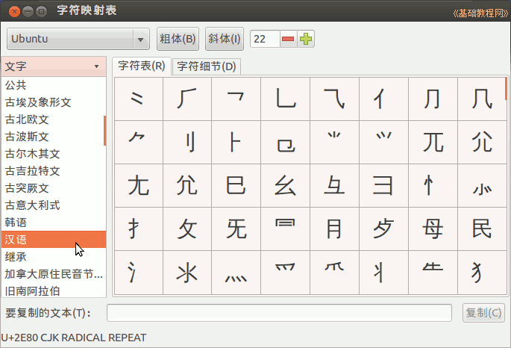Select the 巳 character in the grid
511x348 pixels.
236,184
